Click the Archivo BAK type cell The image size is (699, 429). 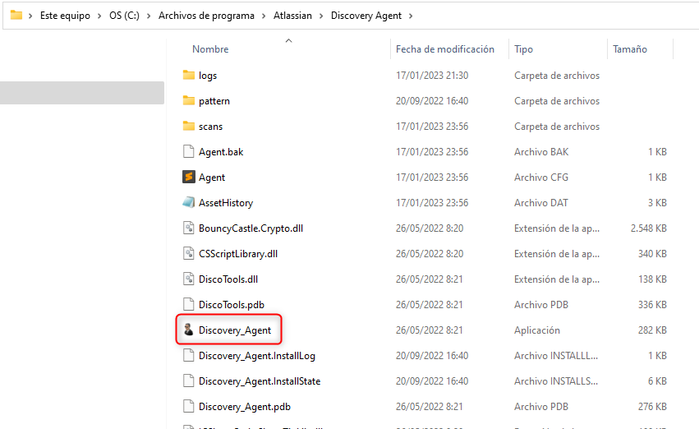pyautogui.click(x=541, y=151)
